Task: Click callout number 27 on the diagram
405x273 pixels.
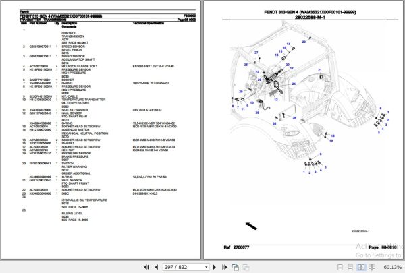Action: [256, 53]
